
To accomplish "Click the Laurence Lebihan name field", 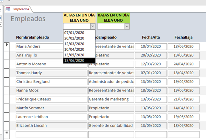I will click(51, 117).
